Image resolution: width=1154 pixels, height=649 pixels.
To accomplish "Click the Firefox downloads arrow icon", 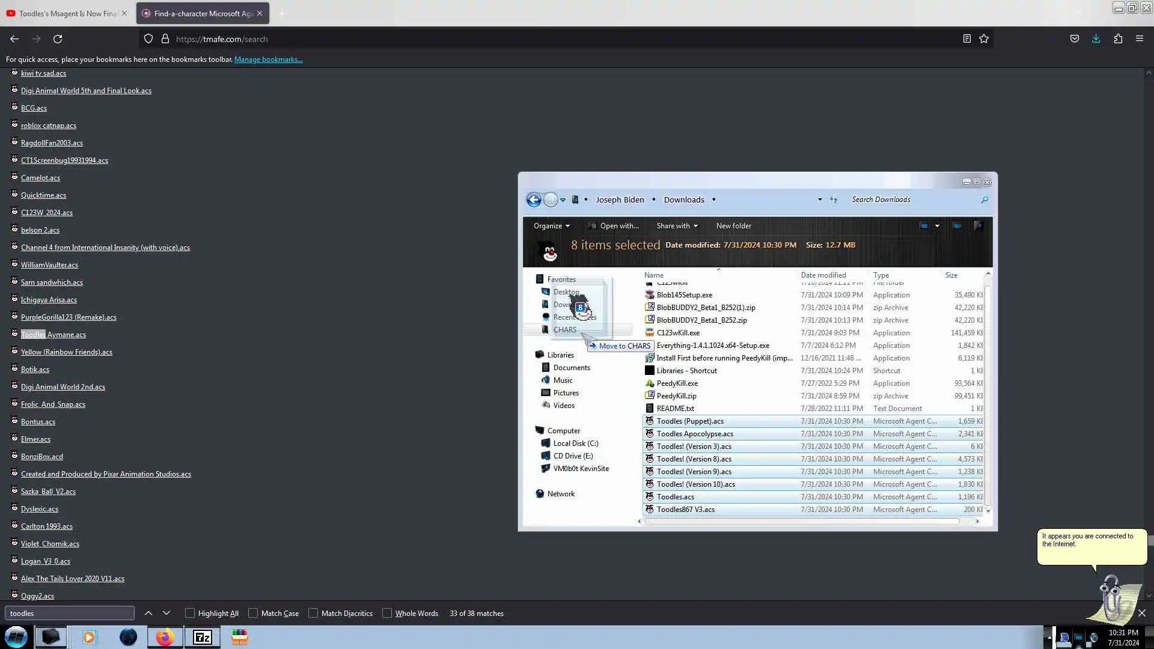I will point(1096,38).
